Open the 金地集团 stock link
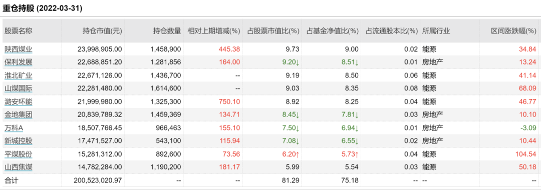Screen dimensions: 541x190 19,114
